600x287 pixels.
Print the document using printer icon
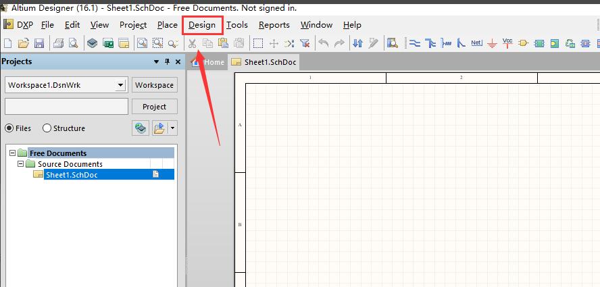(x=58, y=43)
